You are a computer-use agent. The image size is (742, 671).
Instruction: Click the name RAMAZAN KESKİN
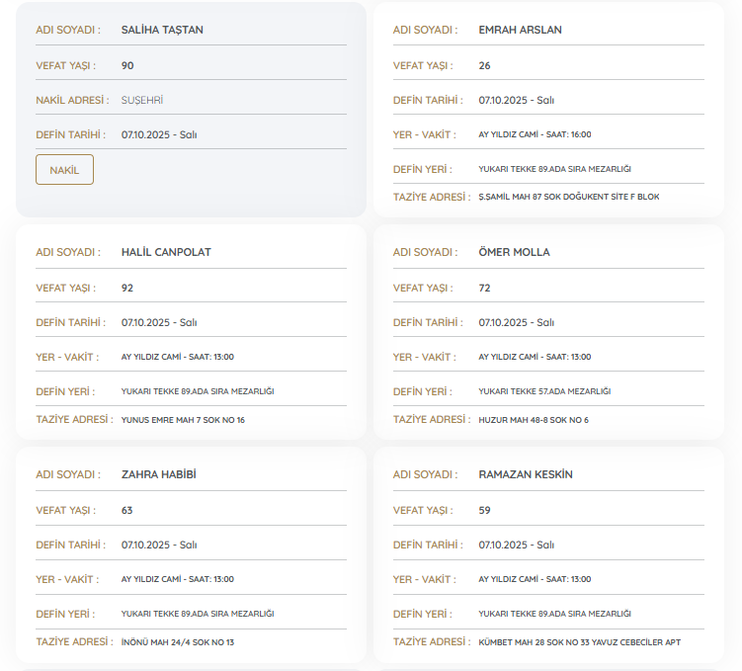(x=526, y=474)
